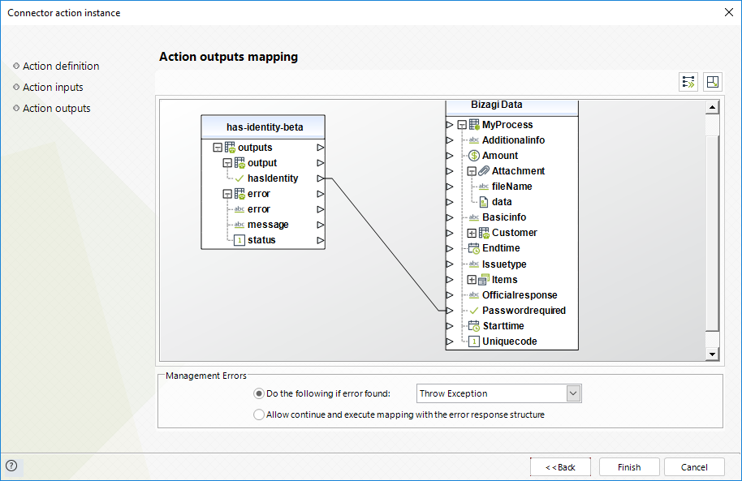Click the vertical scrollbar thumb in mapping canvas
The width and height of the screenshot is (742, 481).
(712, 232)
